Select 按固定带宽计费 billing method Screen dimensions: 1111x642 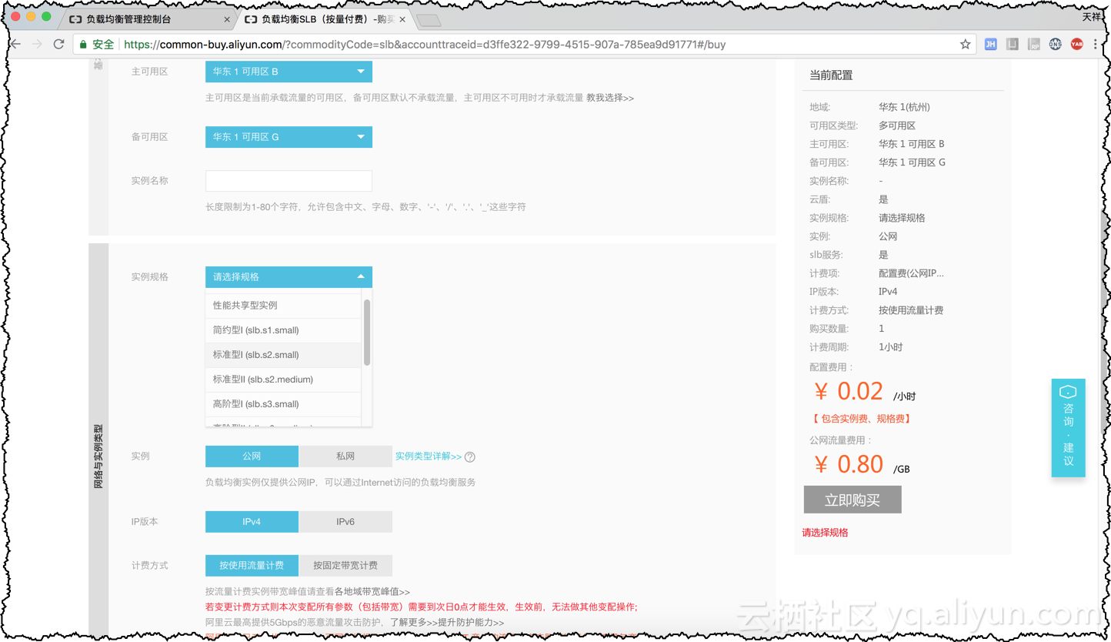345,566
